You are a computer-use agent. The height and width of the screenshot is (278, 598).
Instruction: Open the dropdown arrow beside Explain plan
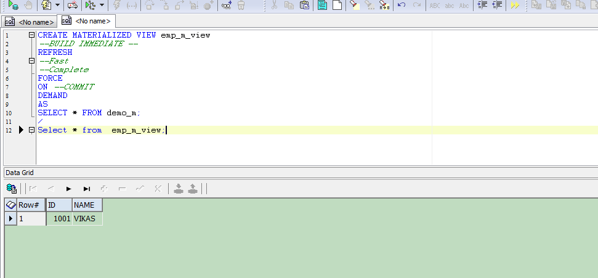[102, 5]
